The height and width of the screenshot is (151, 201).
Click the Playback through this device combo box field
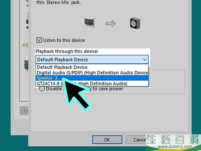[x=88, y=59]
